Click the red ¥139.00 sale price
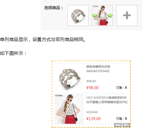The width and height of the screenshot is (143, 128). pyautogui.click(x=93, y=119)
